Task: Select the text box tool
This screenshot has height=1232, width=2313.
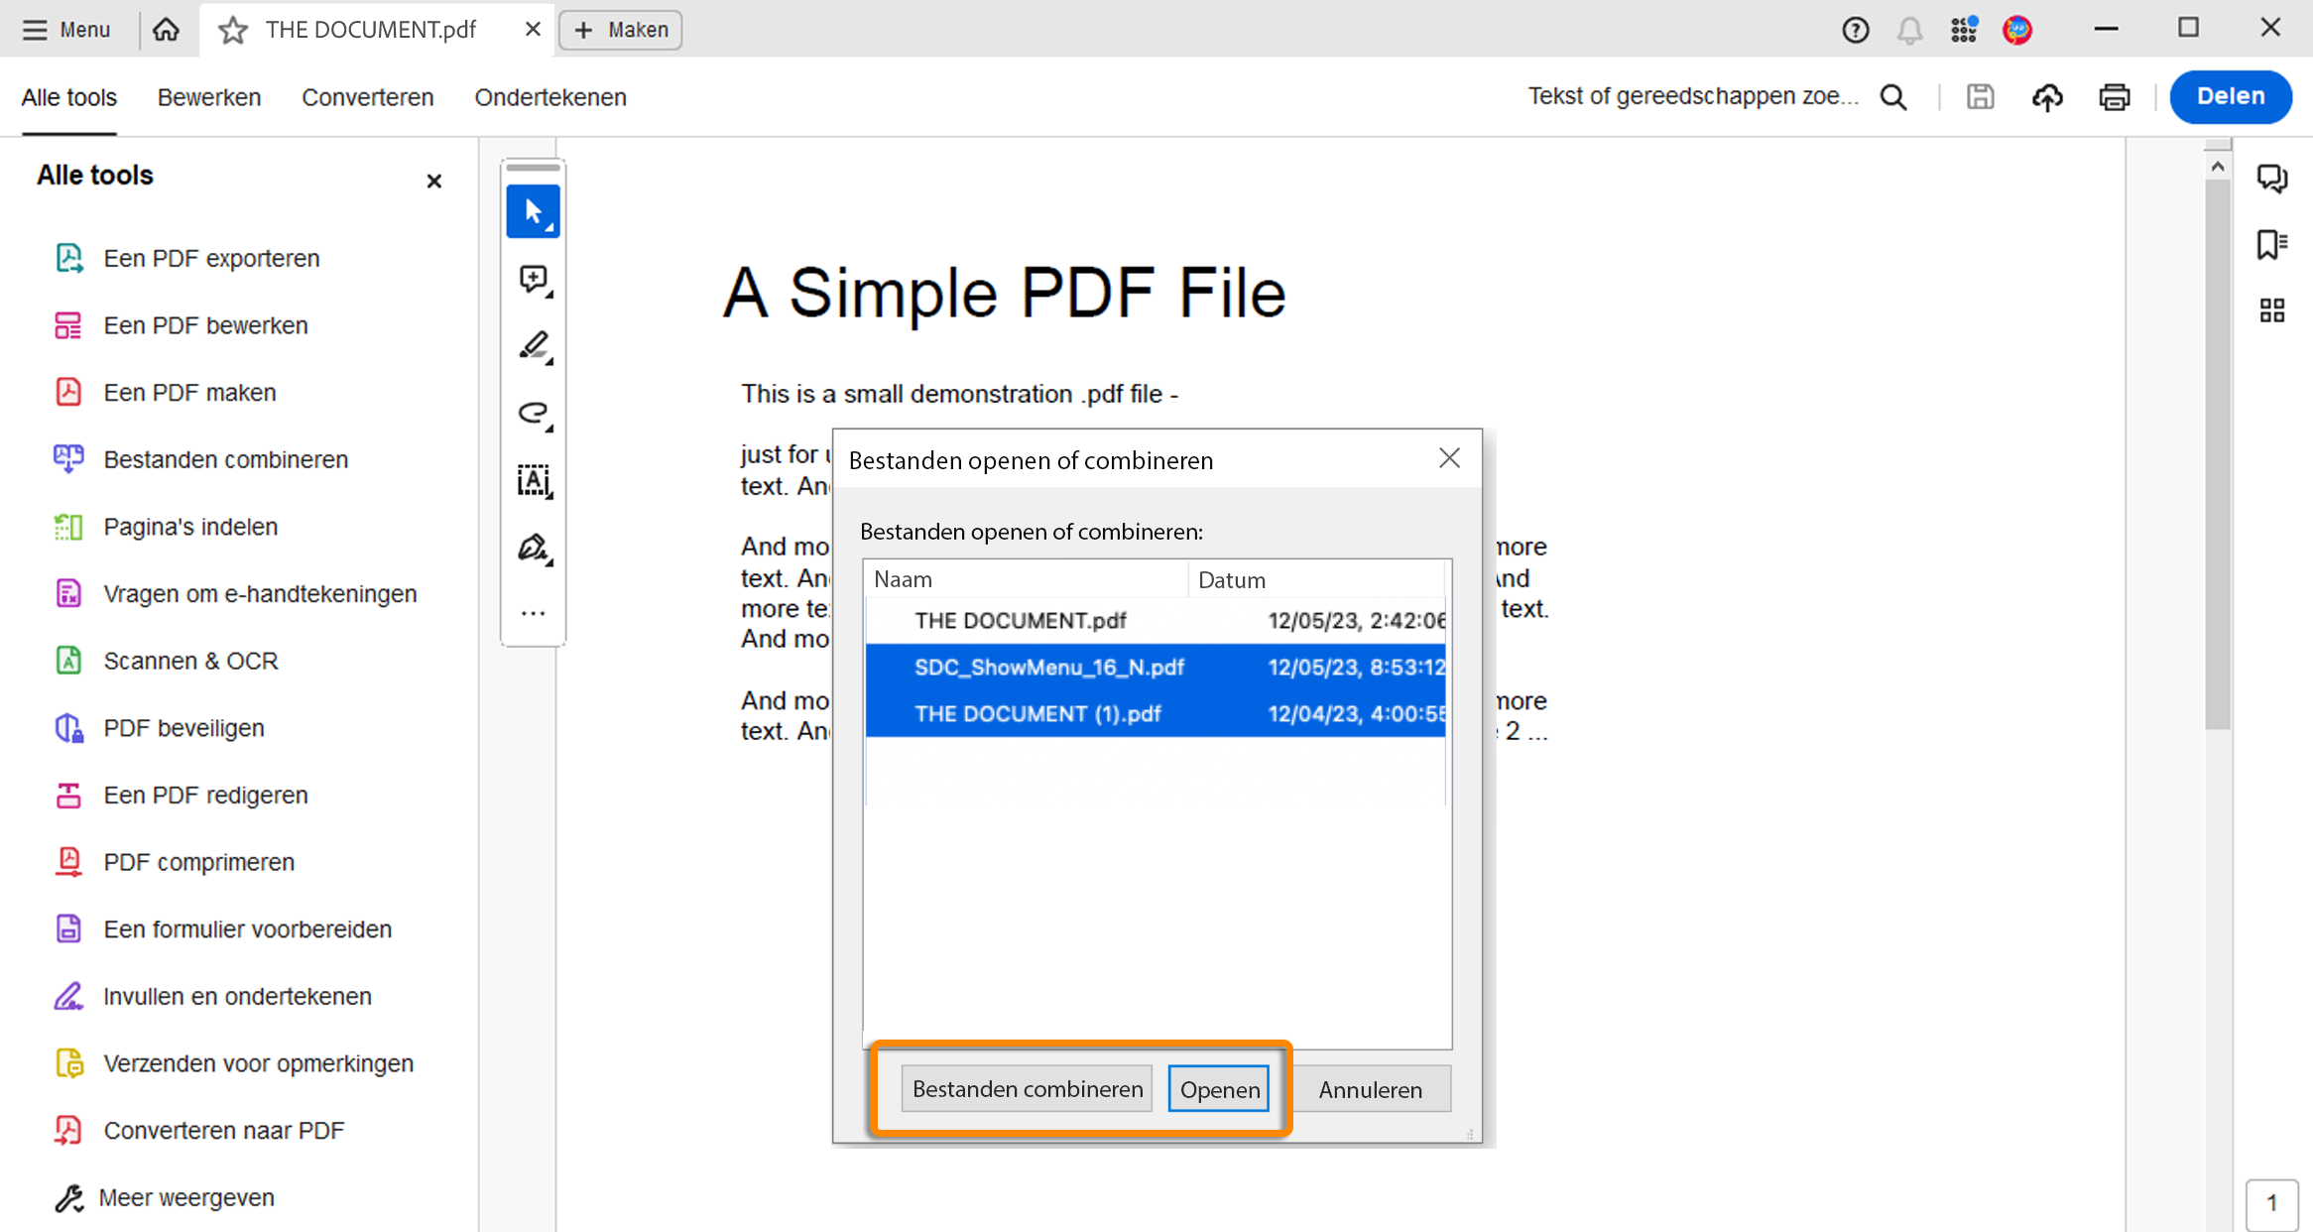Action: (x=533, y=480)
